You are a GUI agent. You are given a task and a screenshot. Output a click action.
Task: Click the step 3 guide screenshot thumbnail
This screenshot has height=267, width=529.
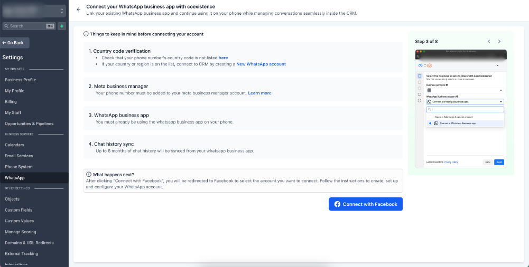(461, 109)
